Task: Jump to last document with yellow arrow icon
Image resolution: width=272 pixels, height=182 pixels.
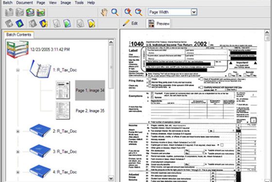Action: [x=43, y=23]
